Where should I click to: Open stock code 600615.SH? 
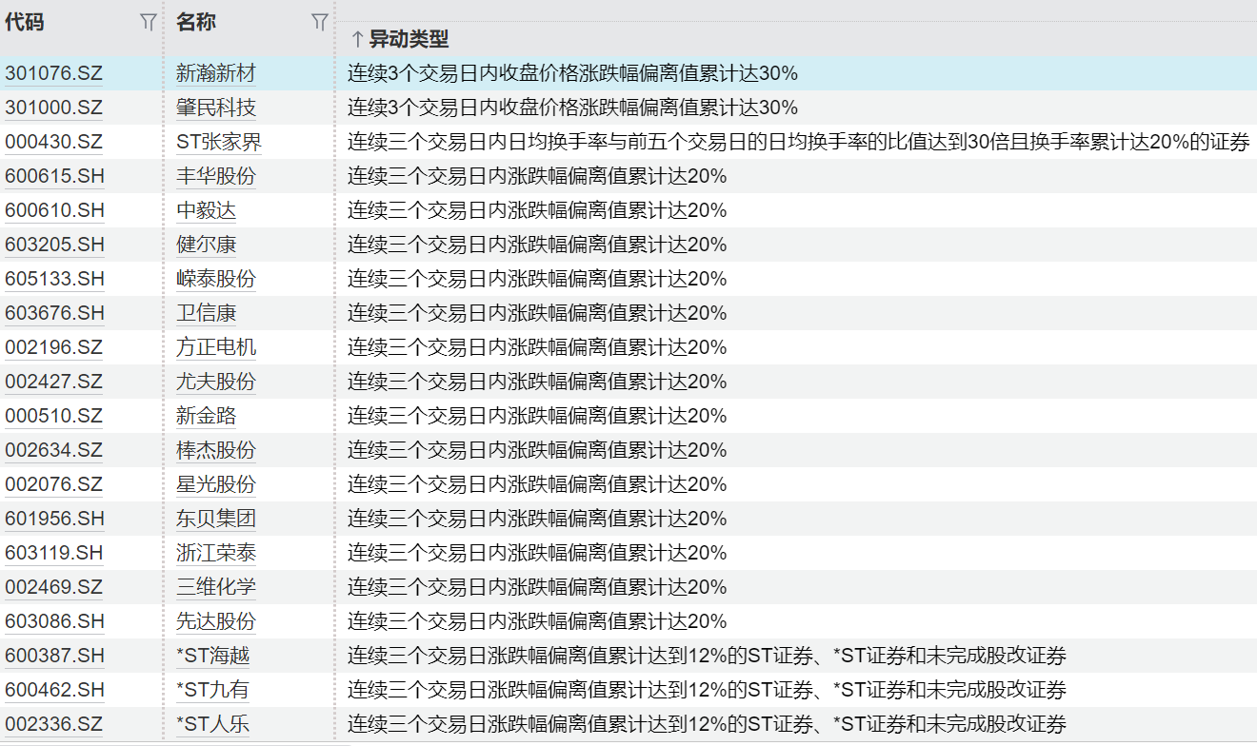click(55, 176)
